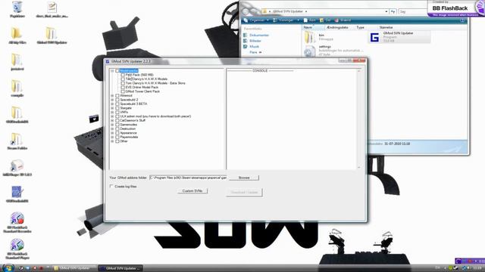Click the Brænd toolbar item in Explorer
This screenshot has height=272, width=485.
343,20
